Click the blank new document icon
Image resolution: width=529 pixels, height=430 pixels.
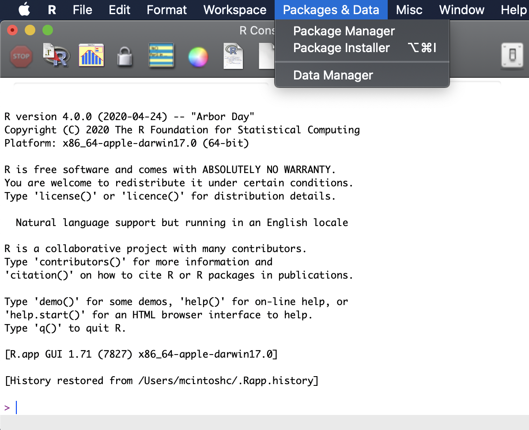(x=266, y=56)
